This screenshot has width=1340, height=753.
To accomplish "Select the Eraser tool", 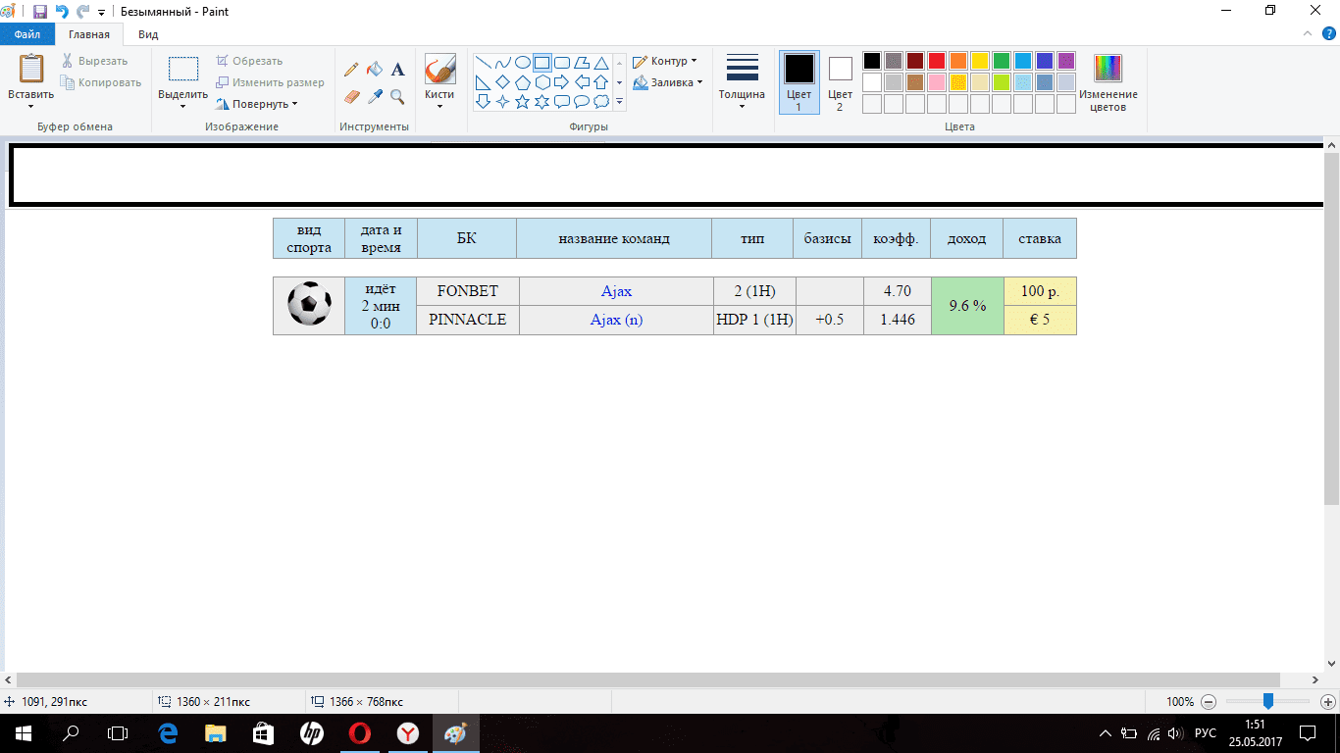I will pyautogui.click(x=351, y=96).
